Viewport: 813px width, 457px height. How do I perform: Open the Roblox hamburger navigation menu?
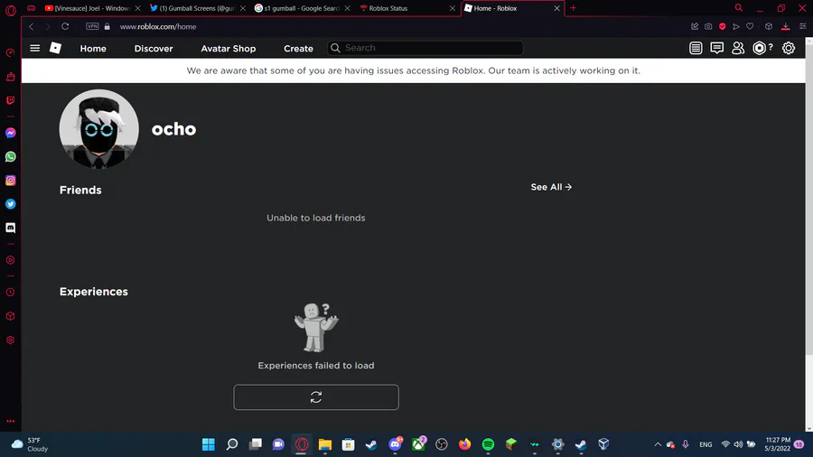pos(34,48)
